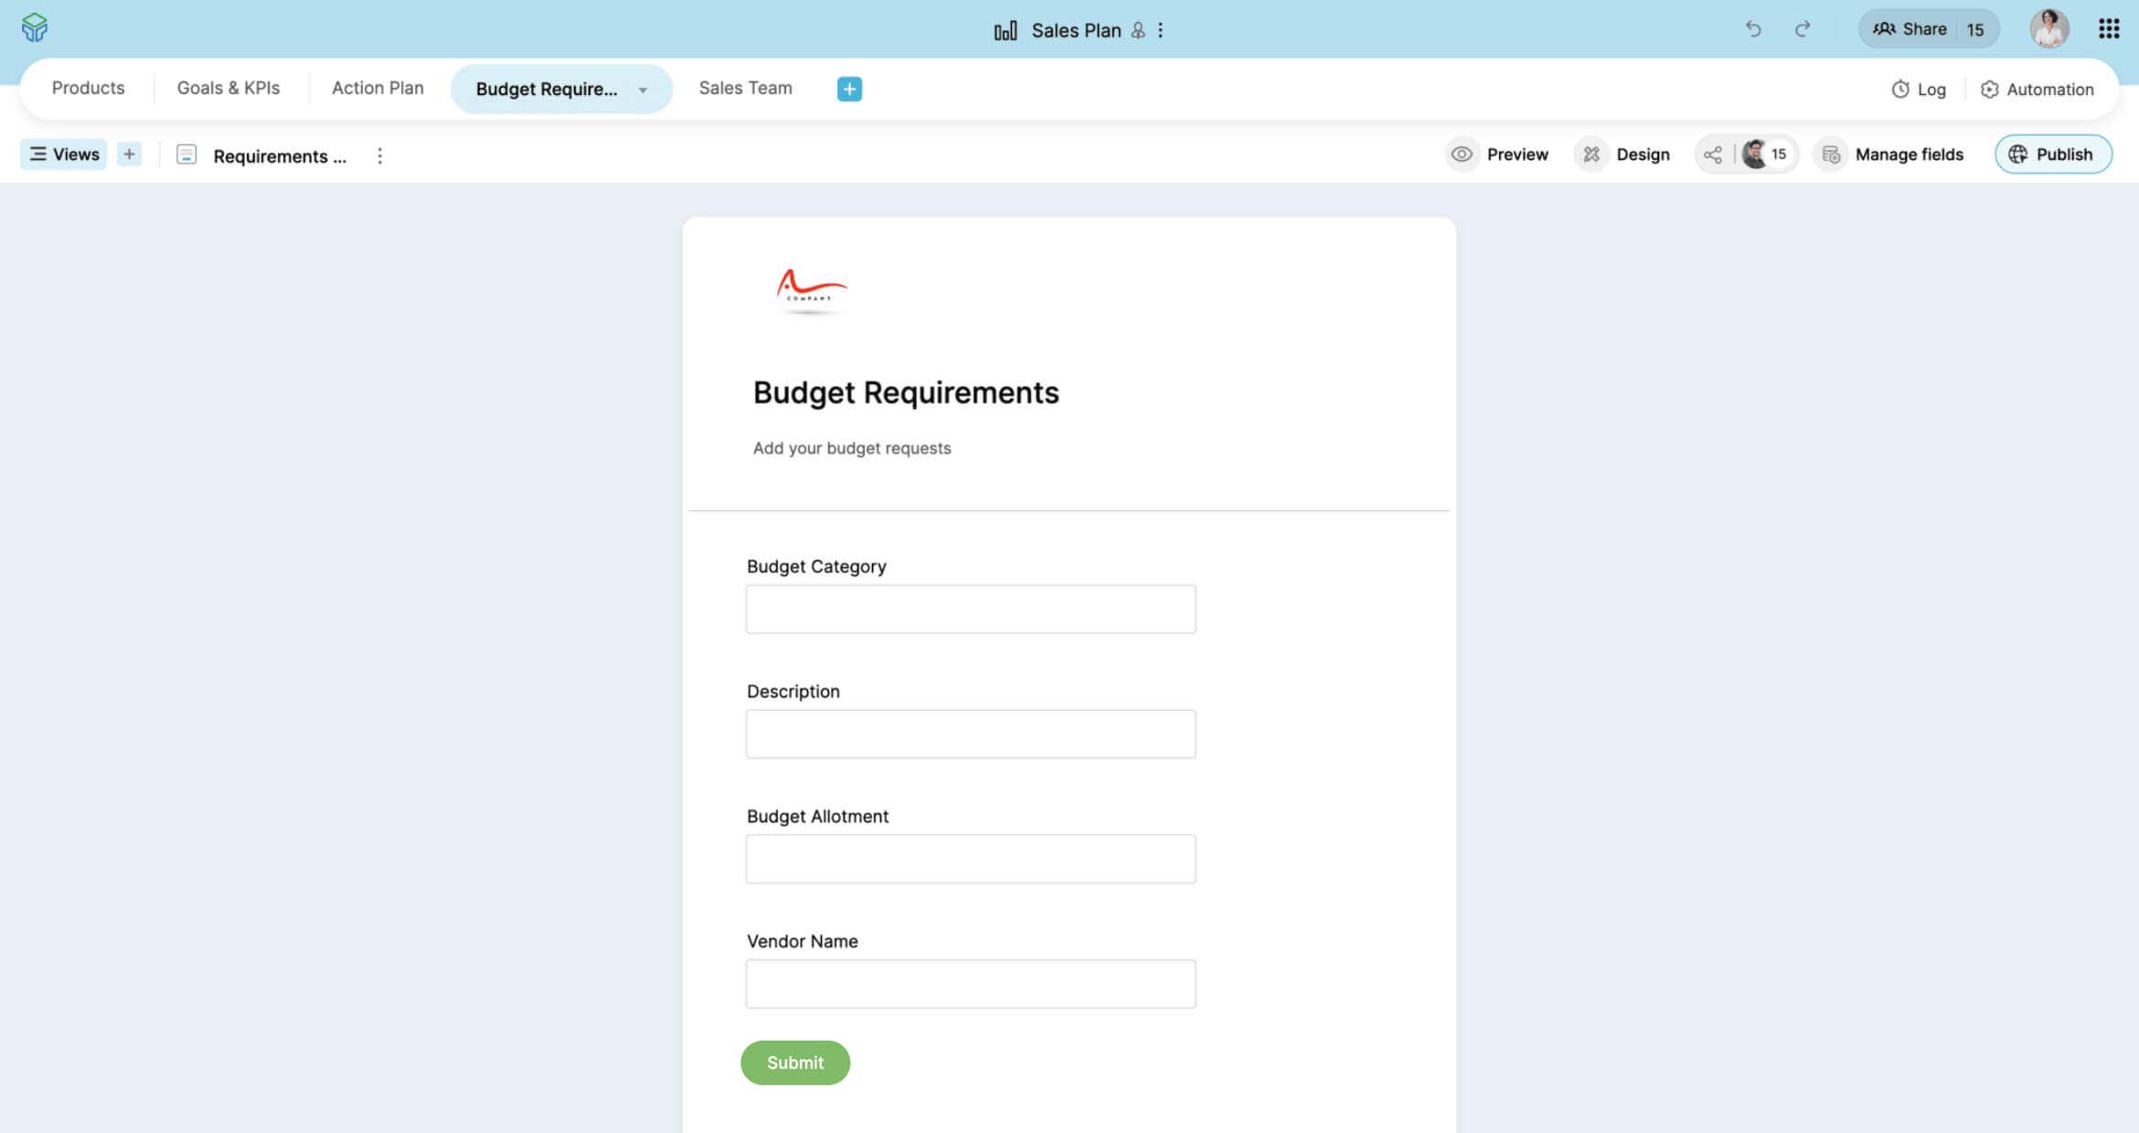Screen dimensions: 2139x1133
Task: Switch to the Goals & KPIs tab
Action: [229, 89]
